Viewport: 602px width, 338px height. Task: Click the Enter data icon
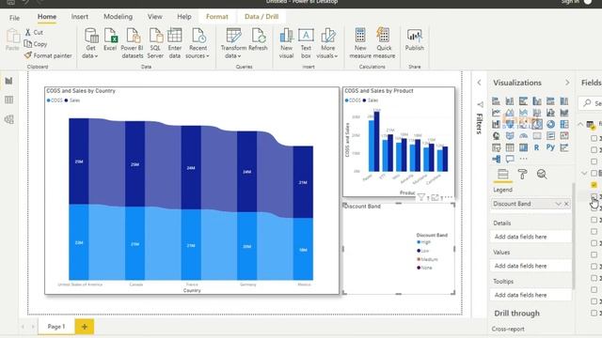point(175,36)
